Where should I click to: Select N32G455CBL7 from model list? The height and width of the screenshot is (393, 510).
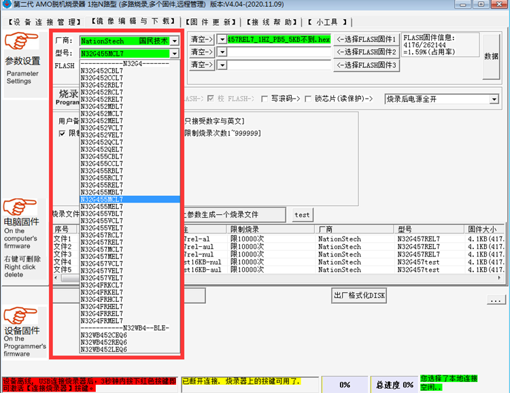point(129,156)
